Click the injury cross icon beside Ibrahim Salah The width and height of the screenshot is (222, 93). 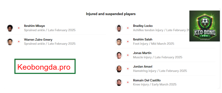click(x=128, y=42)
